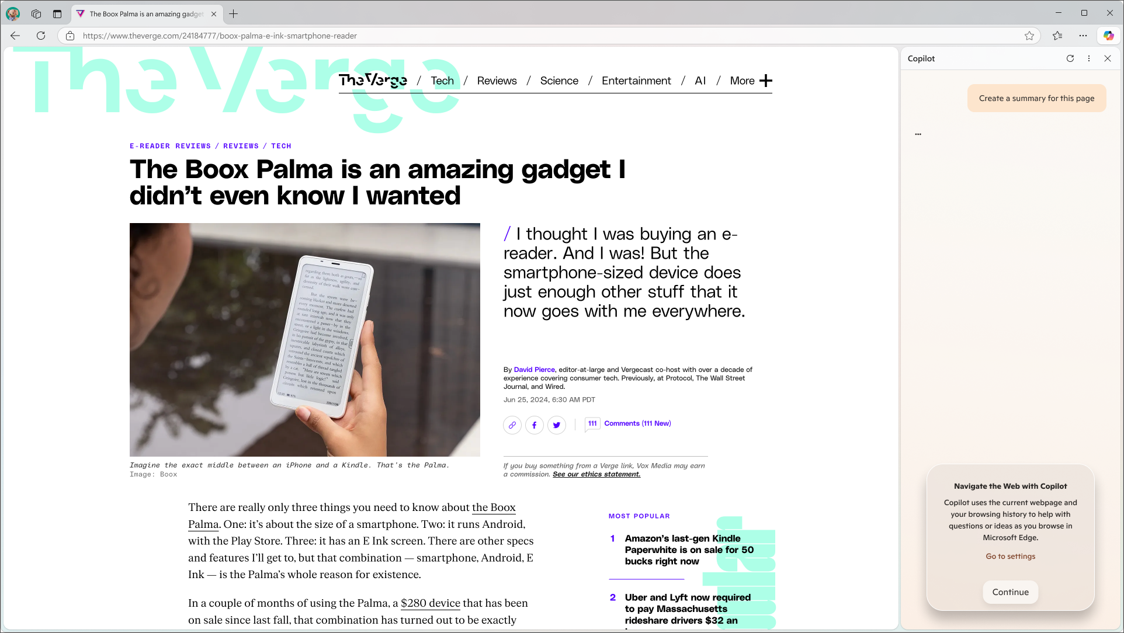The width and height of the screenshot is (1124, 633).
Task: Click the Facebook share icon on article
Action: [x=534, y=425]
